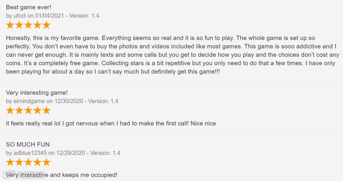Click the 'keeps me occupied!' review text
Image resolution: width=343 pixels, height=181 pixels.
(90, 175)
